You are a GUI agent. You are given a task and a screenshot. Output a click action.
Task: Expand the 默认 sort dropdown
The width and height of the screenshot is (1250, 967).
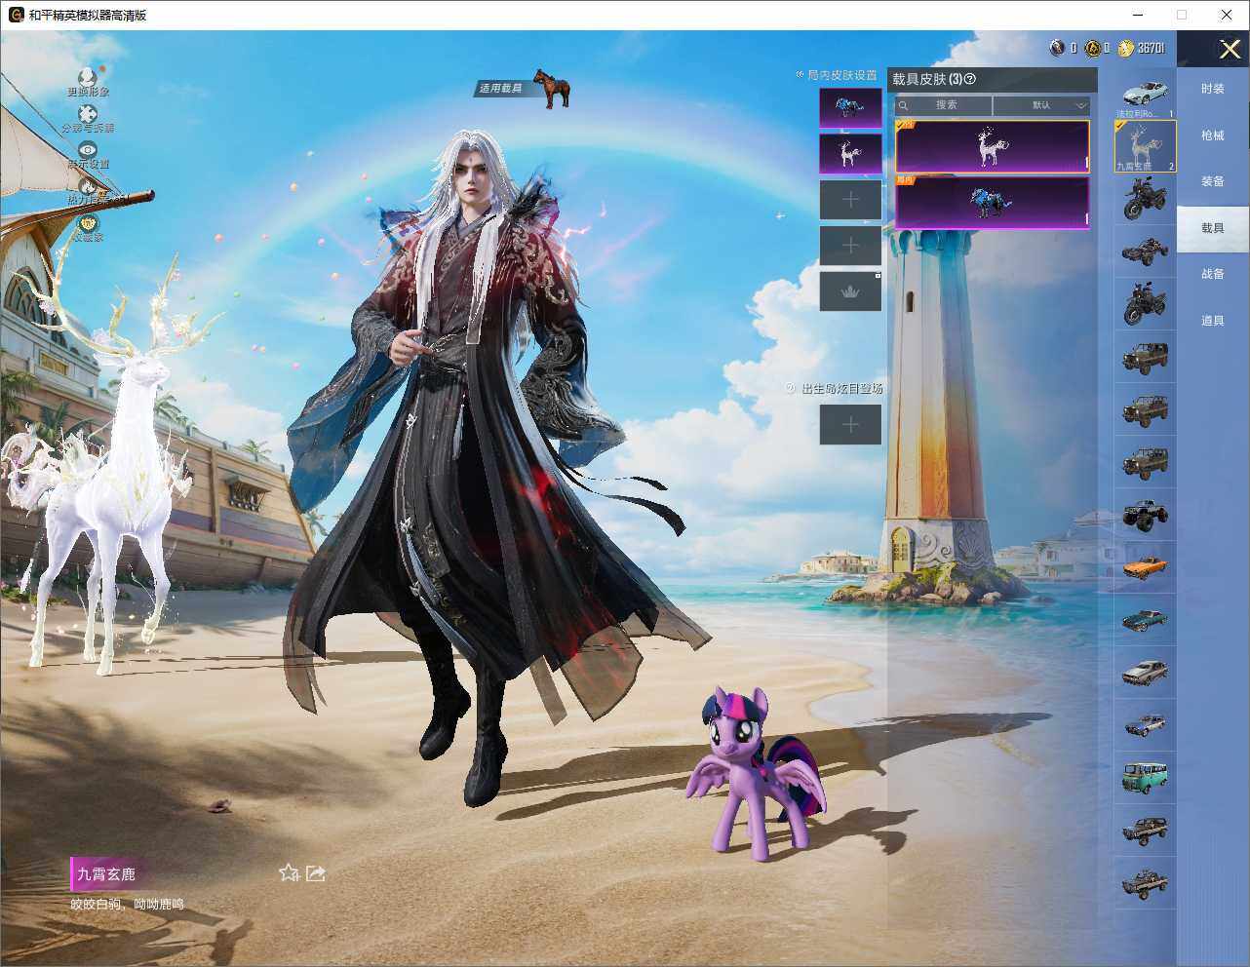1041,104
